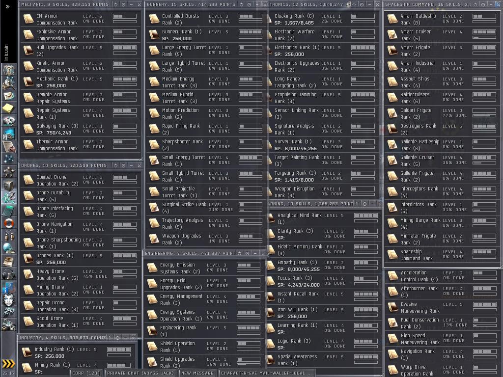The image size is (503, 377).
Task: Click Gunnery Rank (1) skill book icon
Action: coord(154,35)
